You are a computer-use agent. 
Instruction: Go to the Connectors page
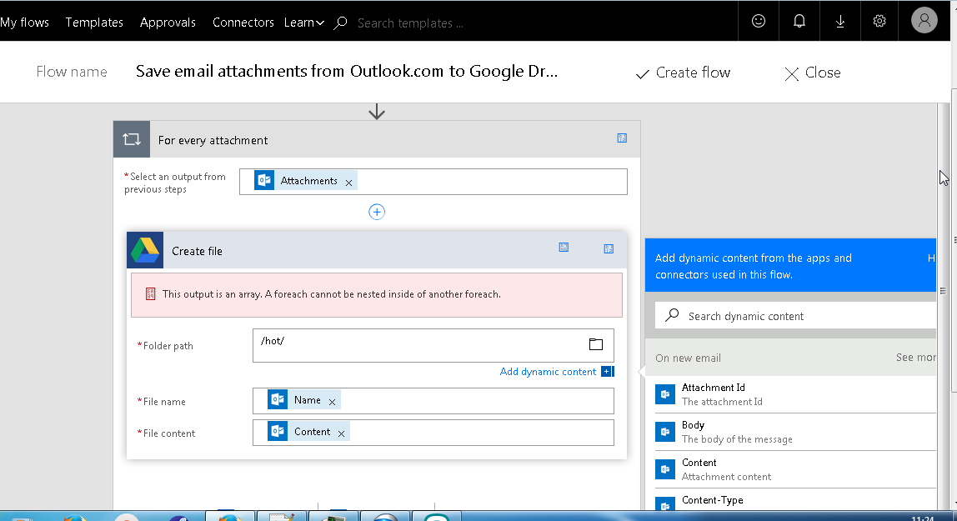[x=243, y=23]
